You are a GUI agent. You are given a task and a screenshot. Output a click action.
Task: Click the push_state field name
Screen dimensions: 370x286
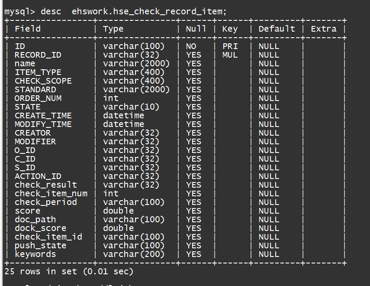click(x=41, y=246)
